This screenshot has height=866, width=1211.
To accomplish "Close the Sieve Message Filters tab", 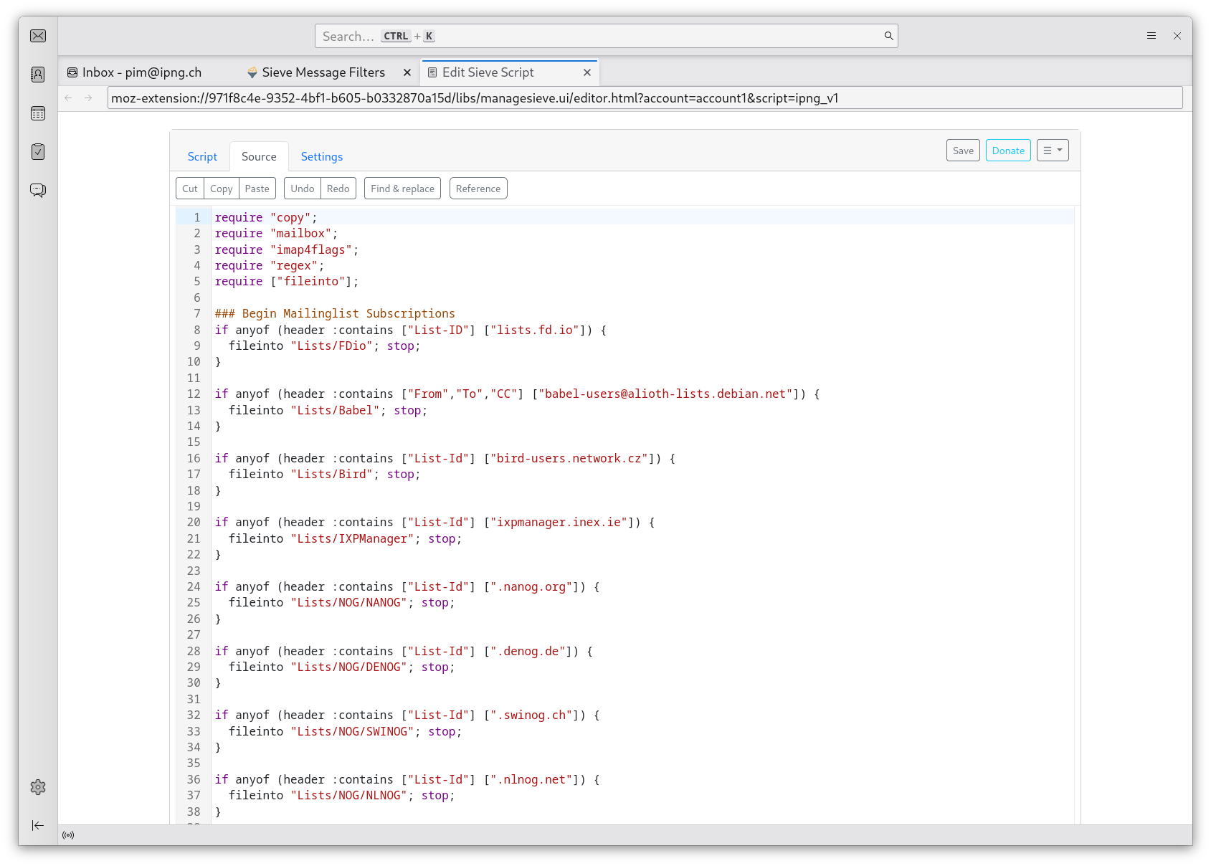I will (407, 72).
